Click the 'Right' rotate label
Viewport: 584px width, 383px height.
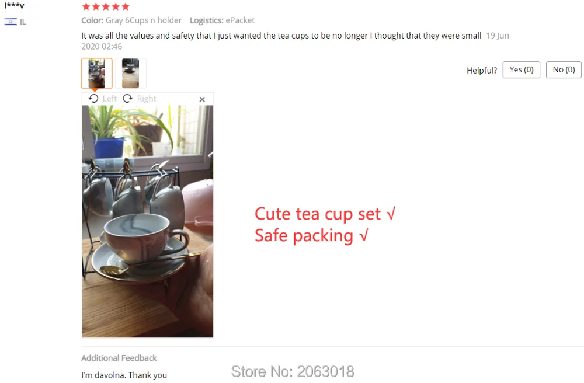click(x=147, y=99)
